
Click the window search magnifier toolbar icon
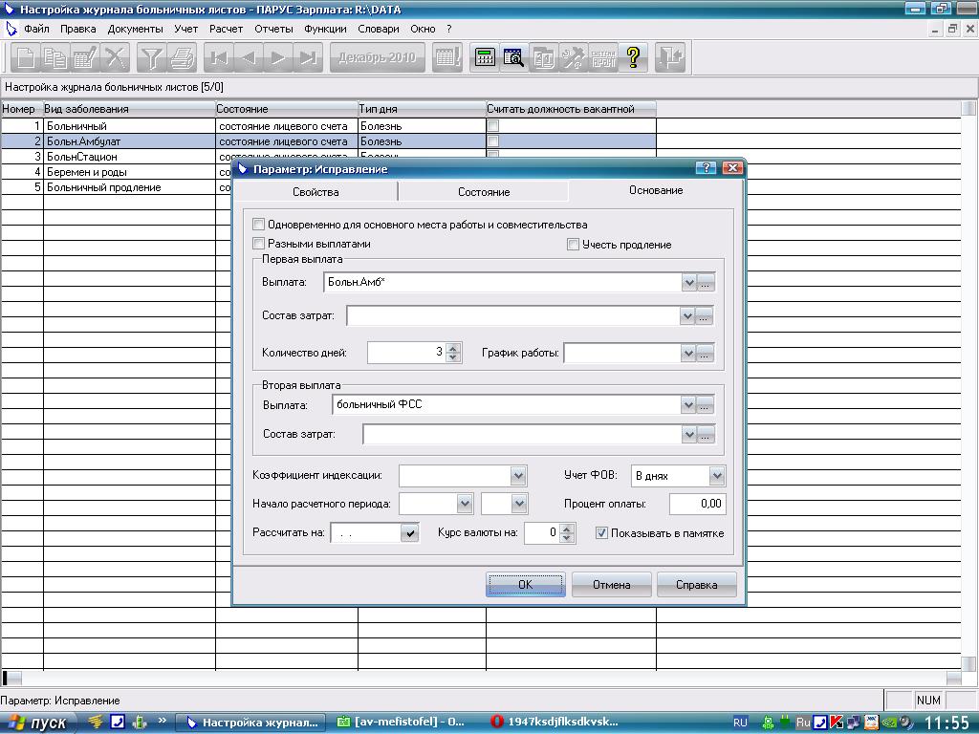[513, 58]
